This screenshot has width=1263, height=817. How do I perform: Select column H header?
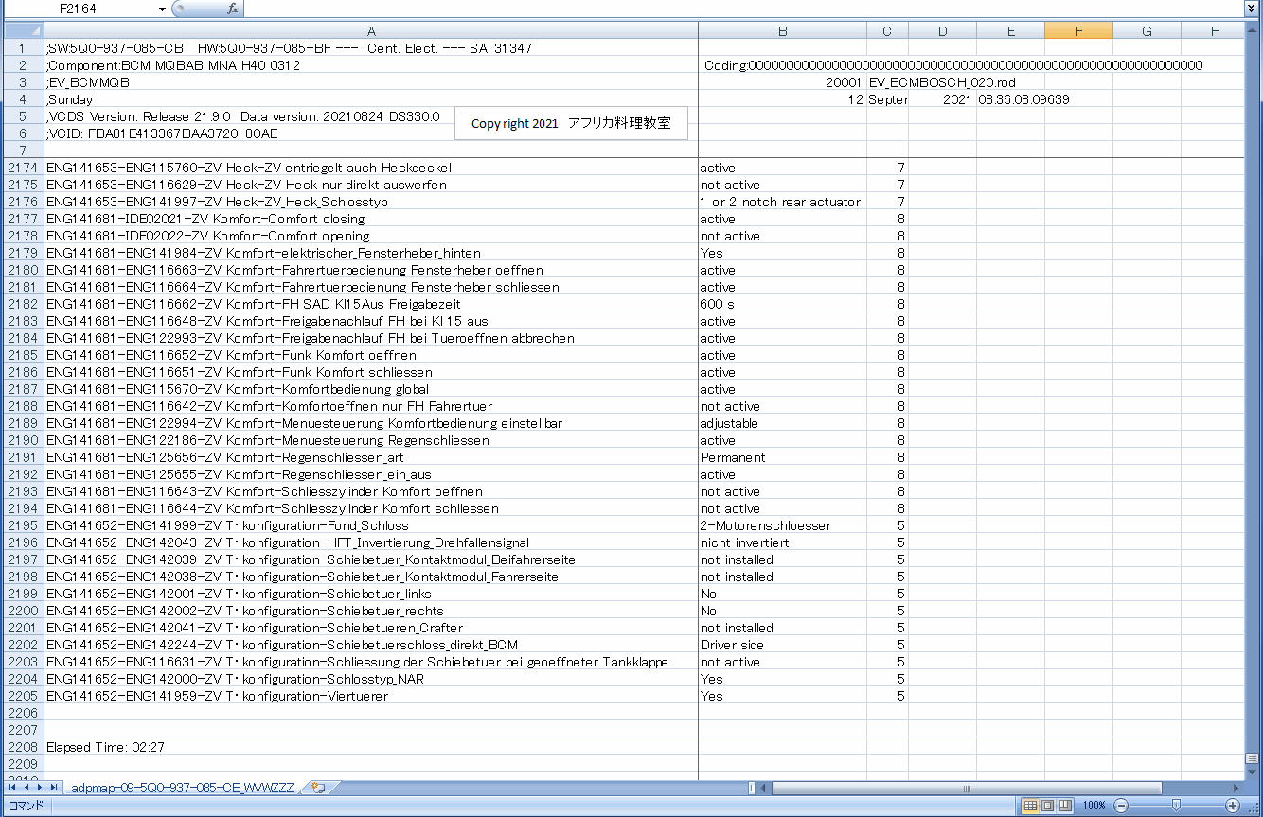[x=1214, y=31]
